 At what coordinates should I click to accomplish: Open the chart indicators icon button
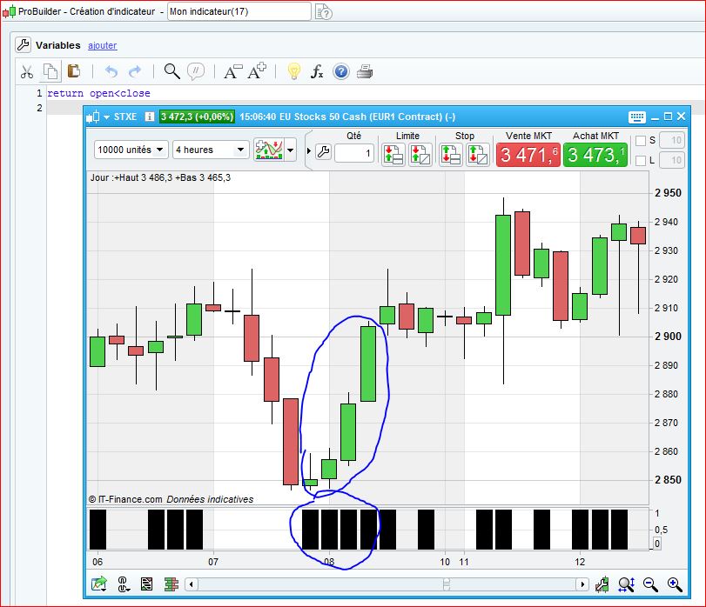(269, 150)
